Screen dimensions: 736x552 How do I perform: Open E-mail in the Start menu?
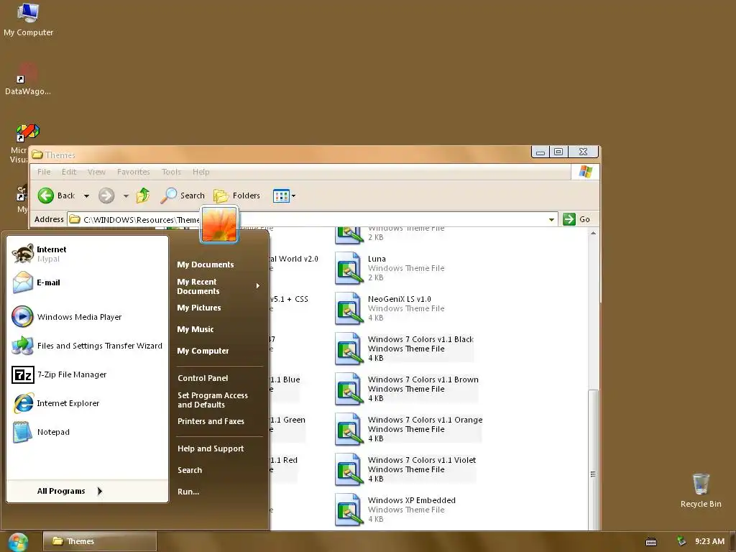[87, 282]
